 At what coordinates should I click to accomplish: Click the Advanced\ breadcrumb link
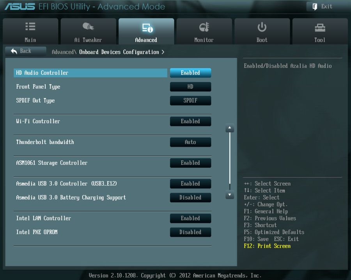tap(64, 52)
